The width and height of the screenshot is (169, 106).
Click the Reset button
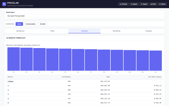(x=162, y=4)
